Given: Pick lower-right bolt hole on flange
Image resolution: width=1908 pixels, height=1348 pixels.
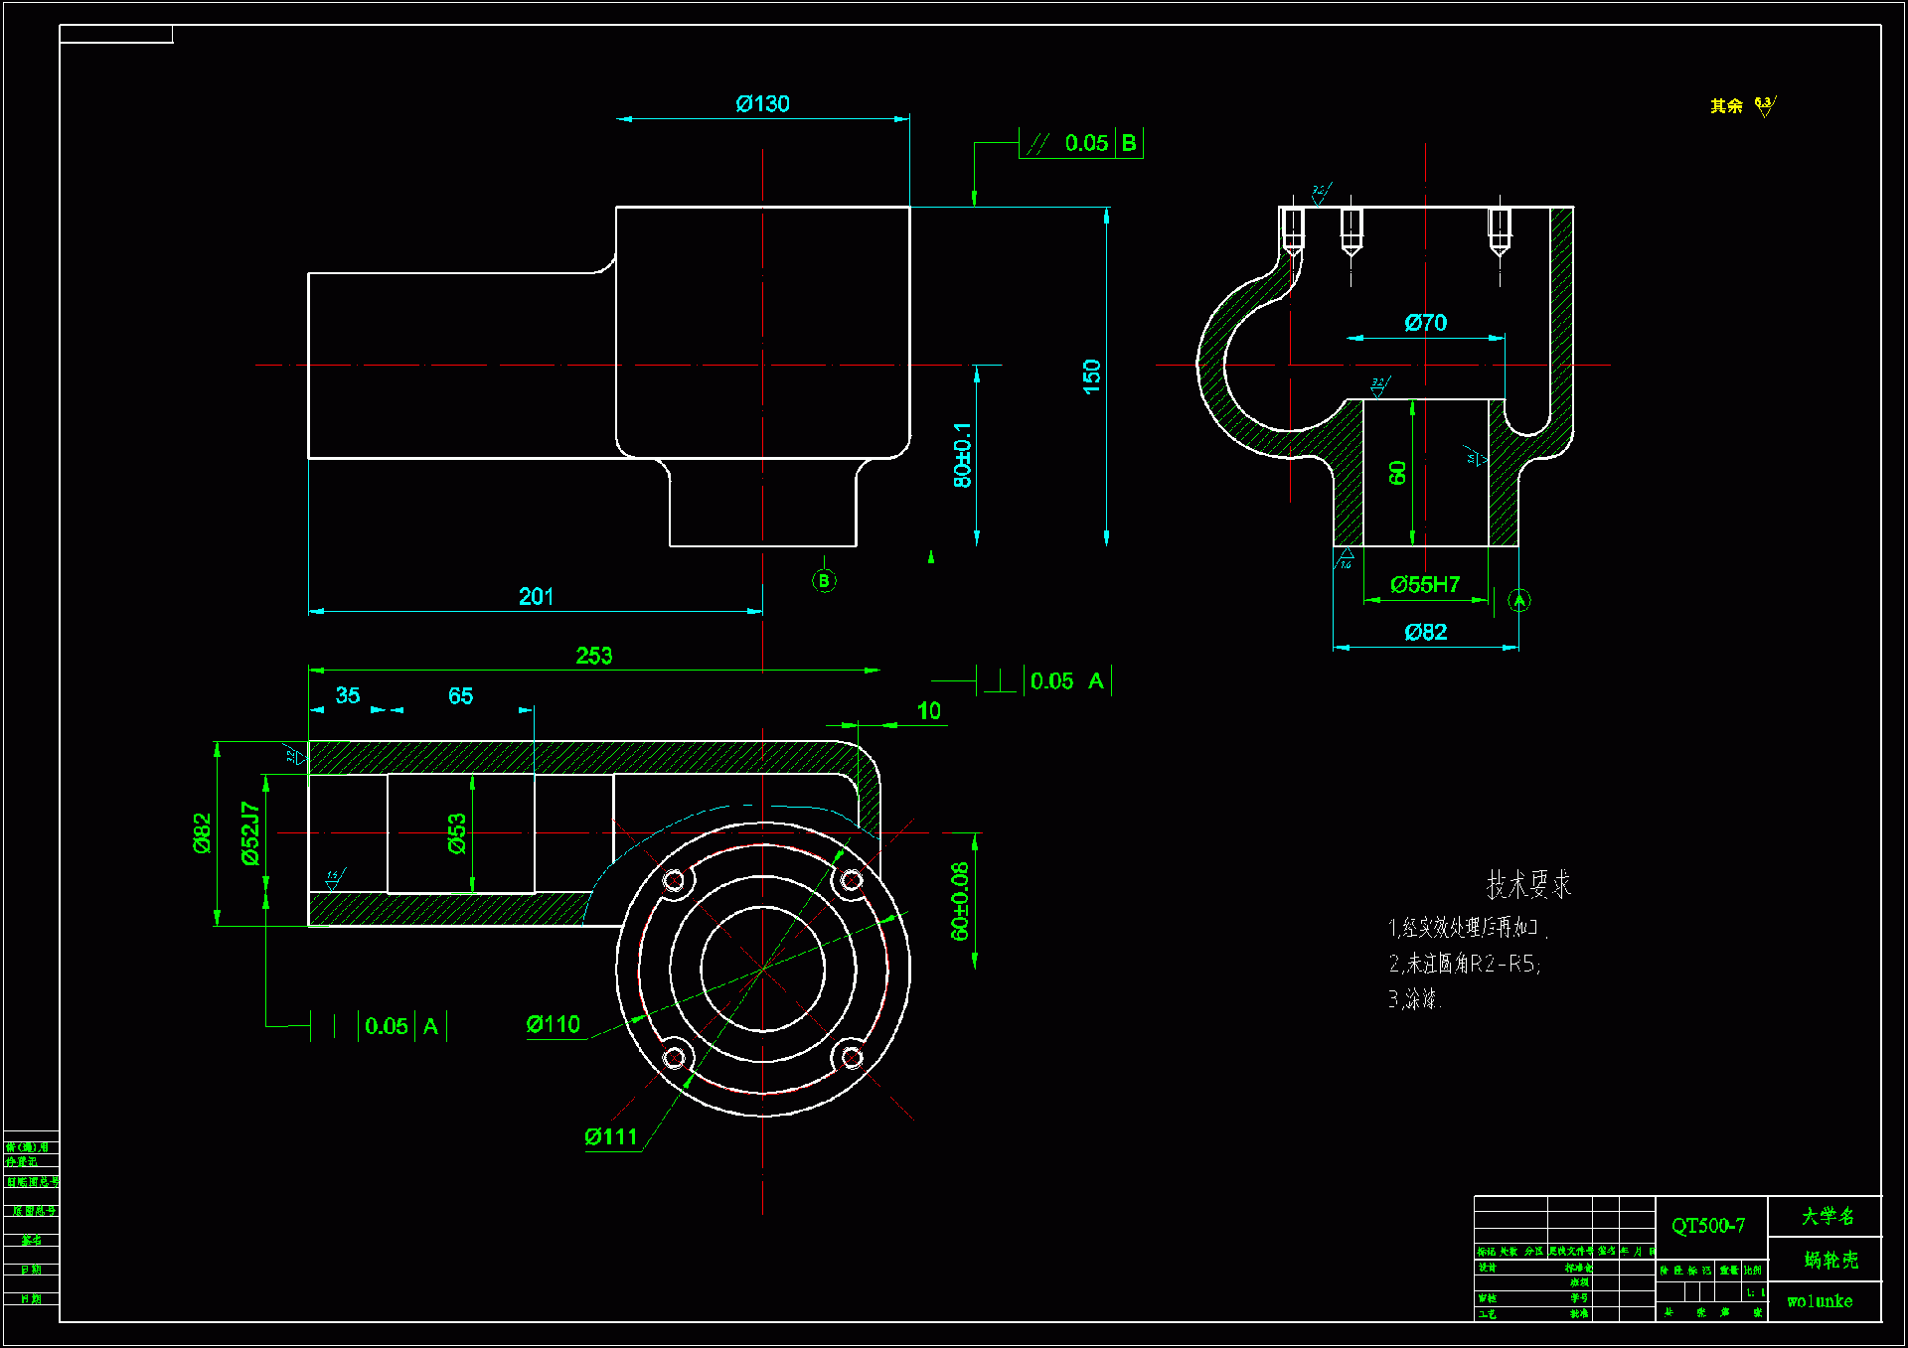Looking at the screenshot, I should 851,1057.
